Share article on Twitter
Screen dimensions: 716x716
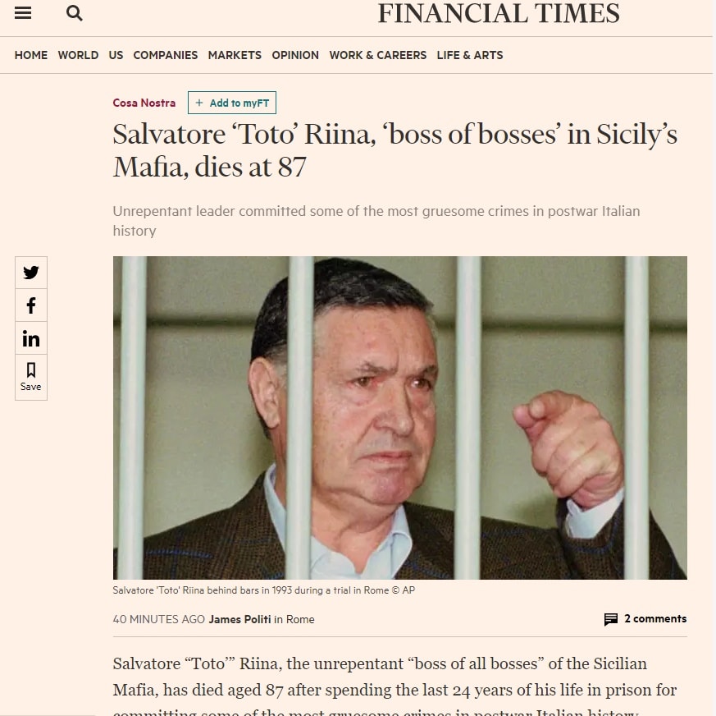(x=31, y=273)
